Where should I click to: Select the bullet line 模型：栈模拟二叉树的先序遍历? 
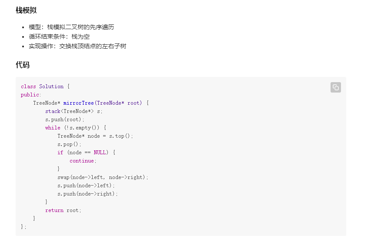pyautogui.click(x=71, y=27)
